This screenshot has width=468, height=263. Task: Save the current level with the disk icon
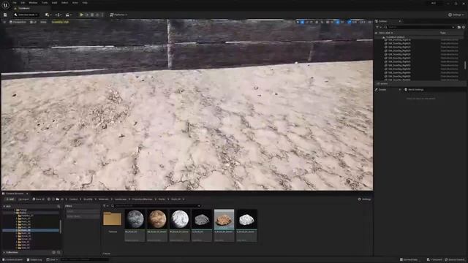5,15
